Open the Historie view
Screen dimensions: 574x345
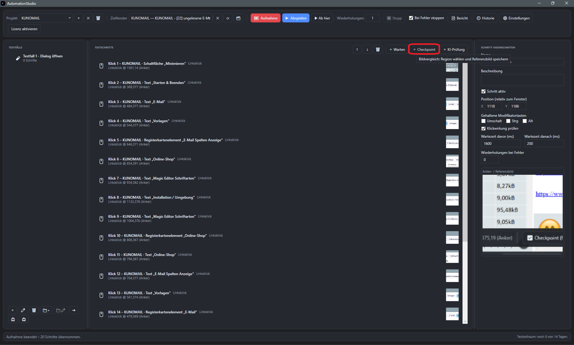(485, 18)
